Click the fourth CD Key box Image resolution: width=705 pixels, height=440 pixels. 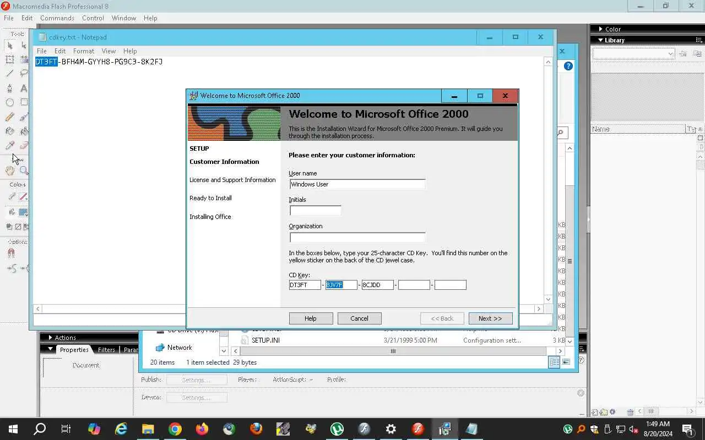click(414, 285)
